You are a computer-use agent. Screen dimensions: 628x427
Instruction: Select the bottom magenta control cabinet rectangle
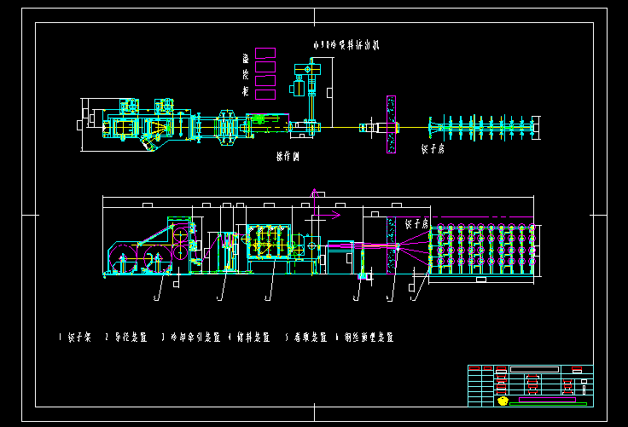coord(265,93)
